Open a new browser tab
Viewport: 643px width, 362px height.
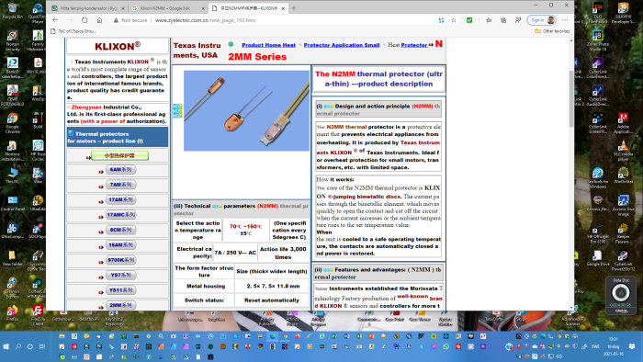[294, 8]
